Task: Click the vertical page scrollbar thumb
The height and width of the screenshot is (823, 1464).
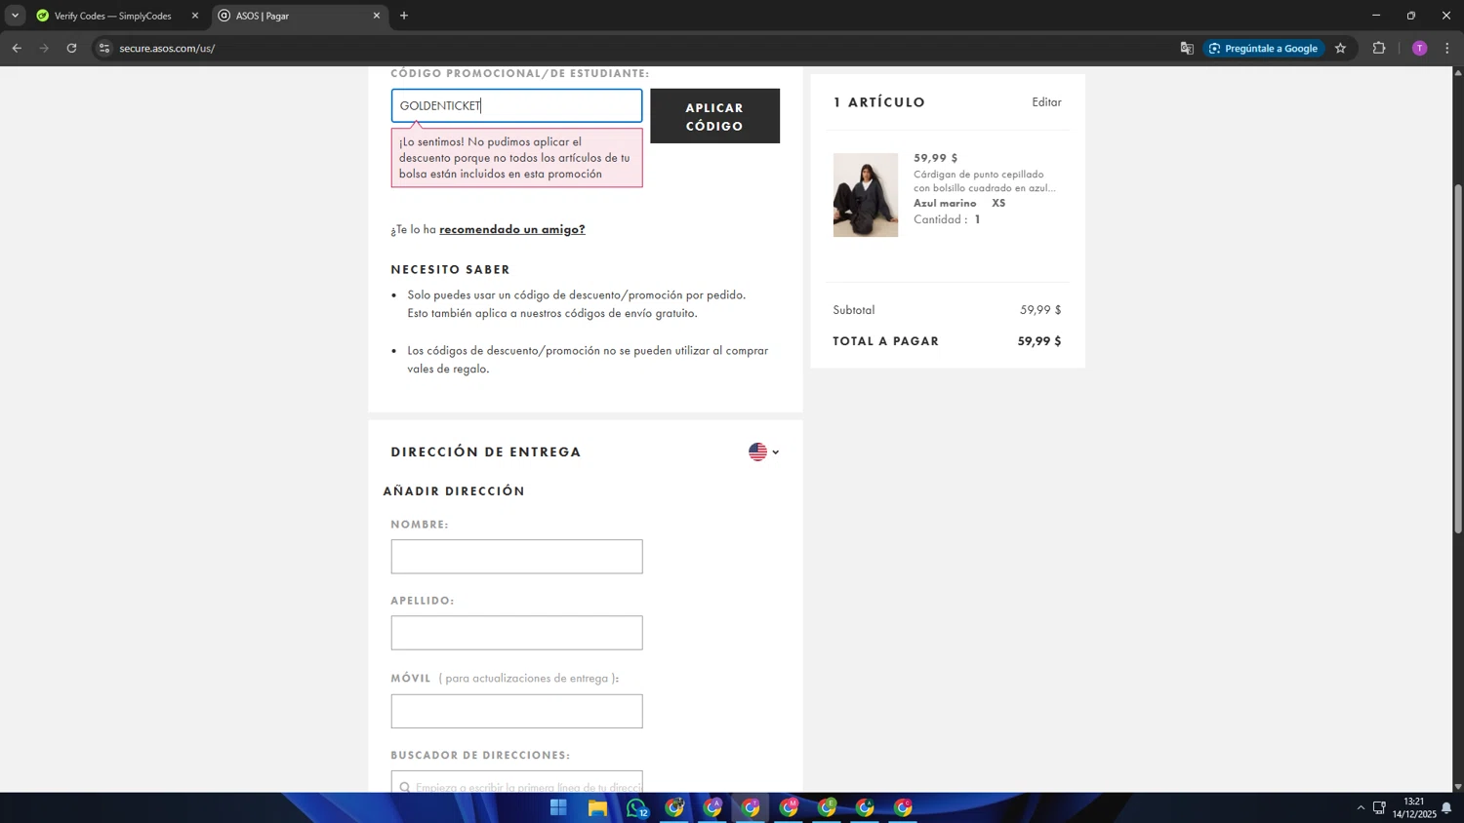Action: 1458,358
